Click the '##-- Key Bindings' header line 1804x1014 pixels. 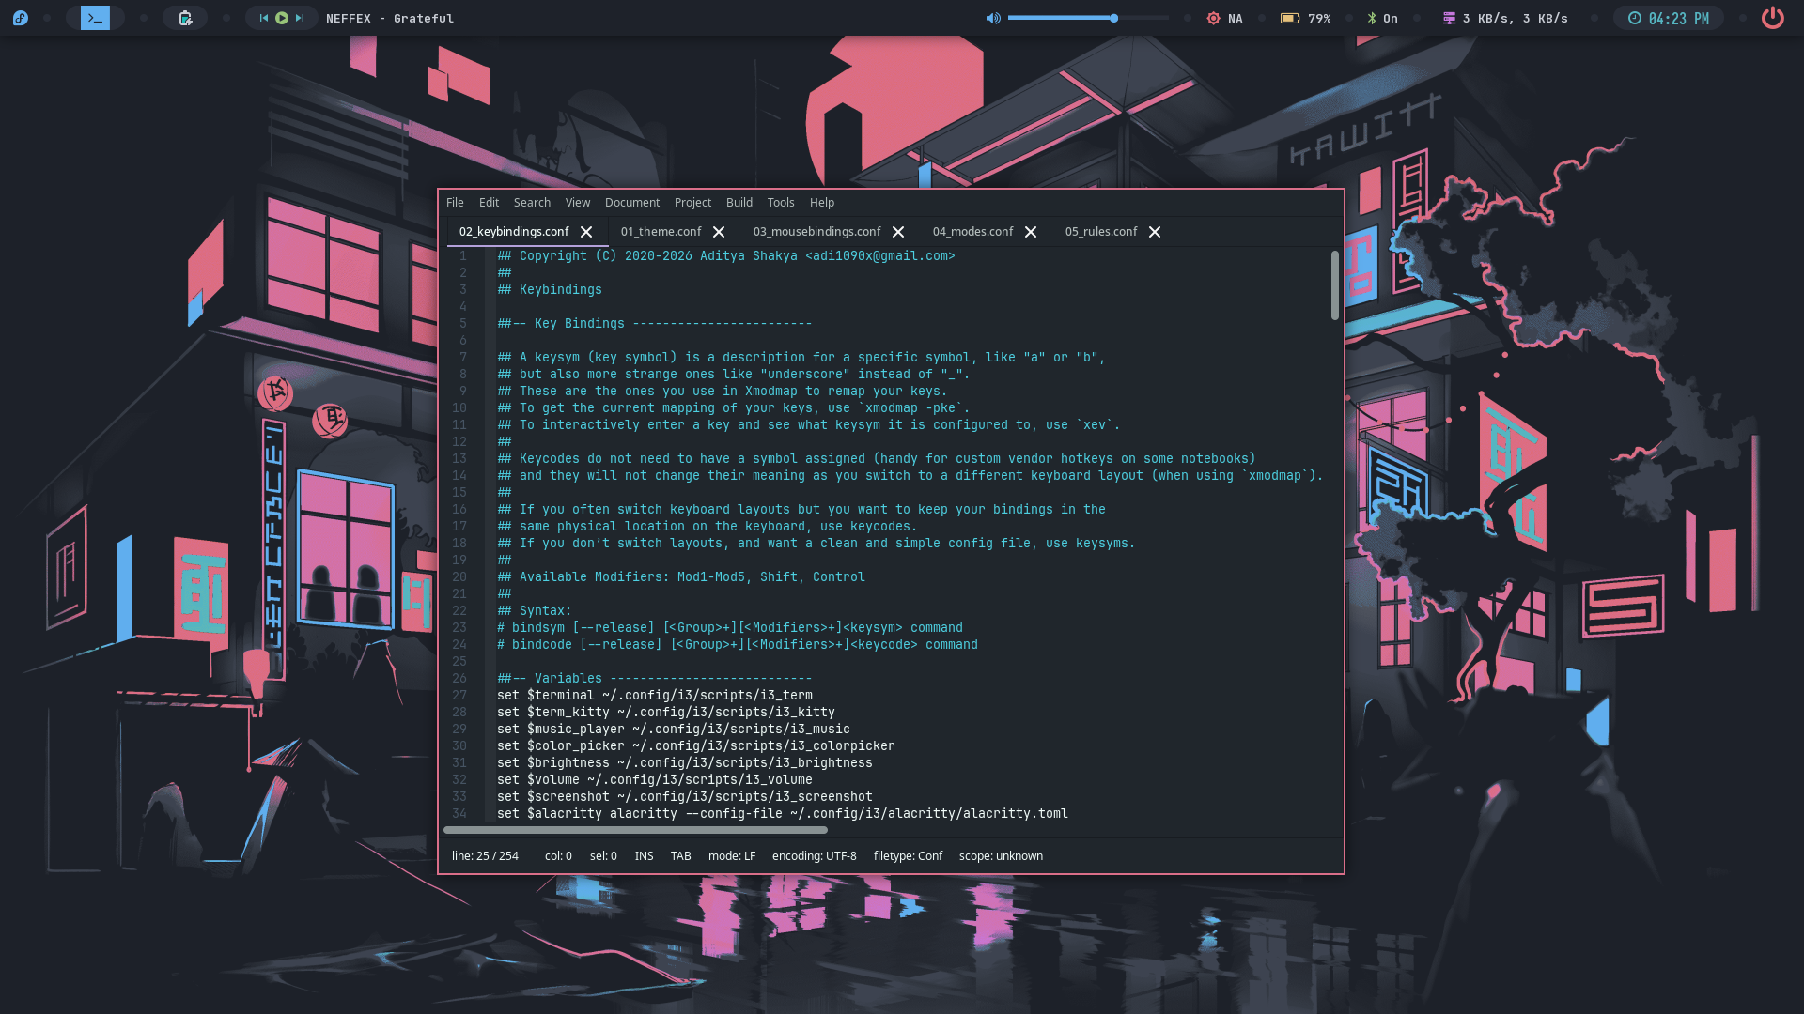[x=655, y=323]
